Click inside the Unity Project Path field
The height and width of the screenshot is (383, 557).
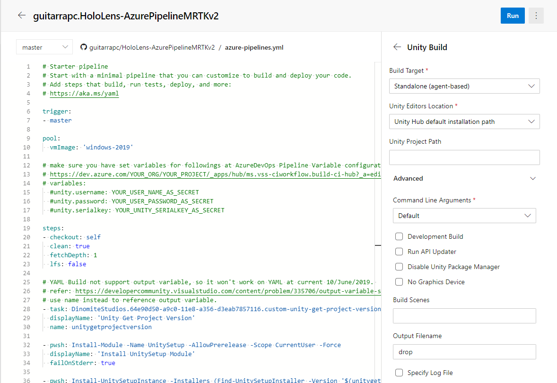[x=464, y=157]
